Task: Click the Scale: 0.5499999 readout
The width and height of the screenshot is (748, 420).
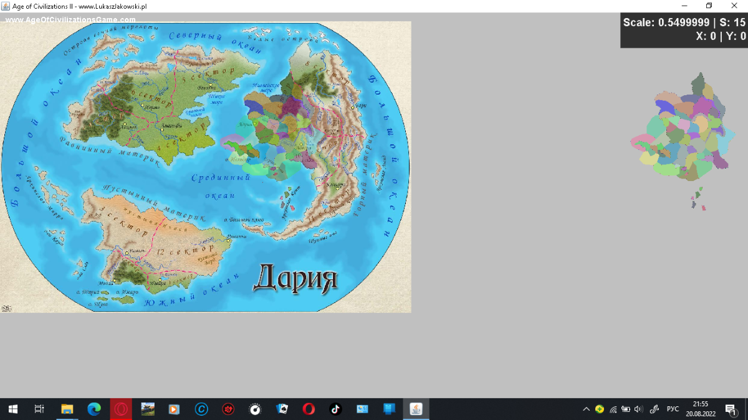Action: (666, 22)
